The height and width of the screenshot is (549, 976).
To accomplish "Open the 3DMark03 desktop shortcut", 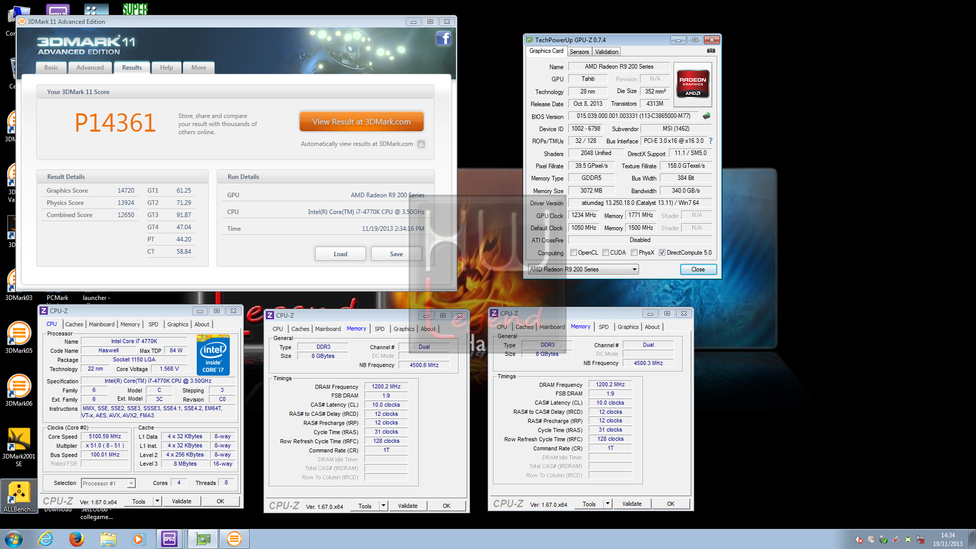I will point(19,285).
